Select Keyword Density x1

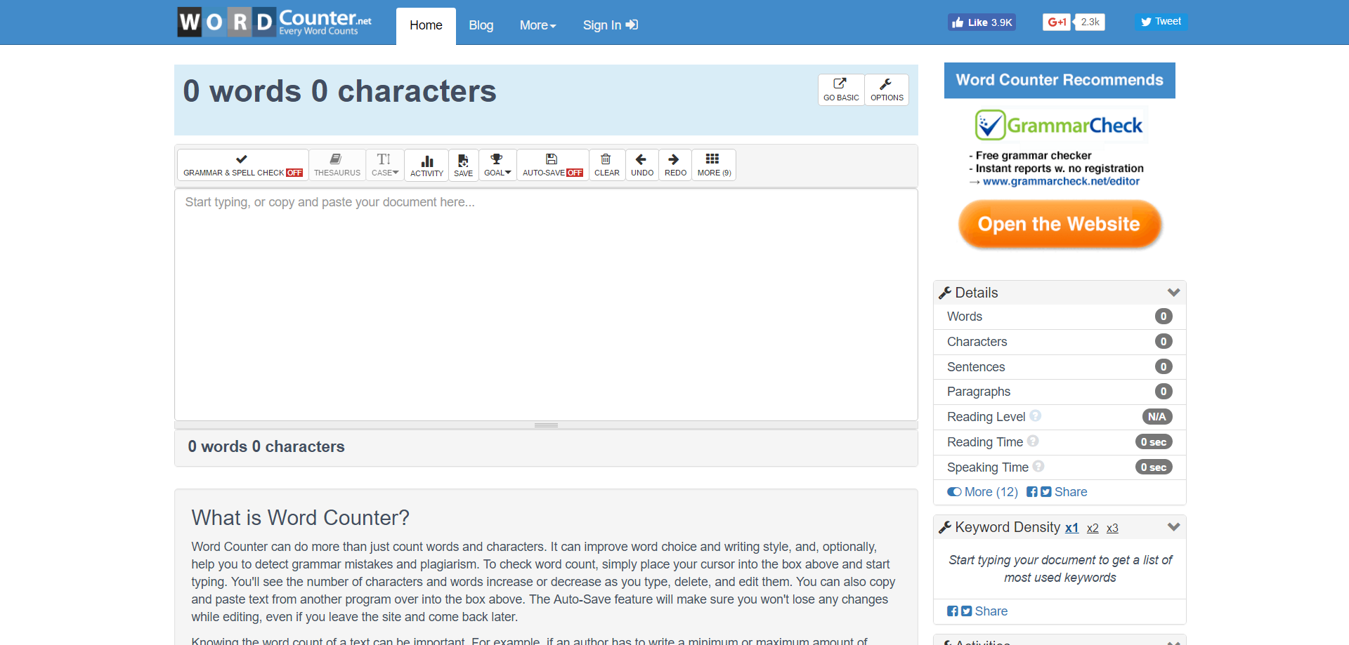[1071, 528]
